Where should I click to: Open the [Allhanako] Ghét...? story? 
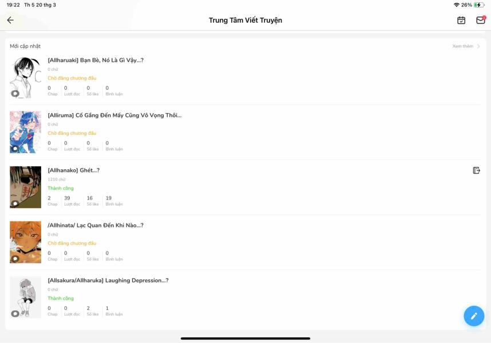(74, 170)
